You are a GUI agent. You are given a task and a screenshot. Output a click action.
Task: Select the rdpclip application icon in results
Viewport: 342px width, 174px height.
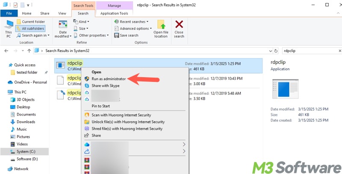click(60, 65)
